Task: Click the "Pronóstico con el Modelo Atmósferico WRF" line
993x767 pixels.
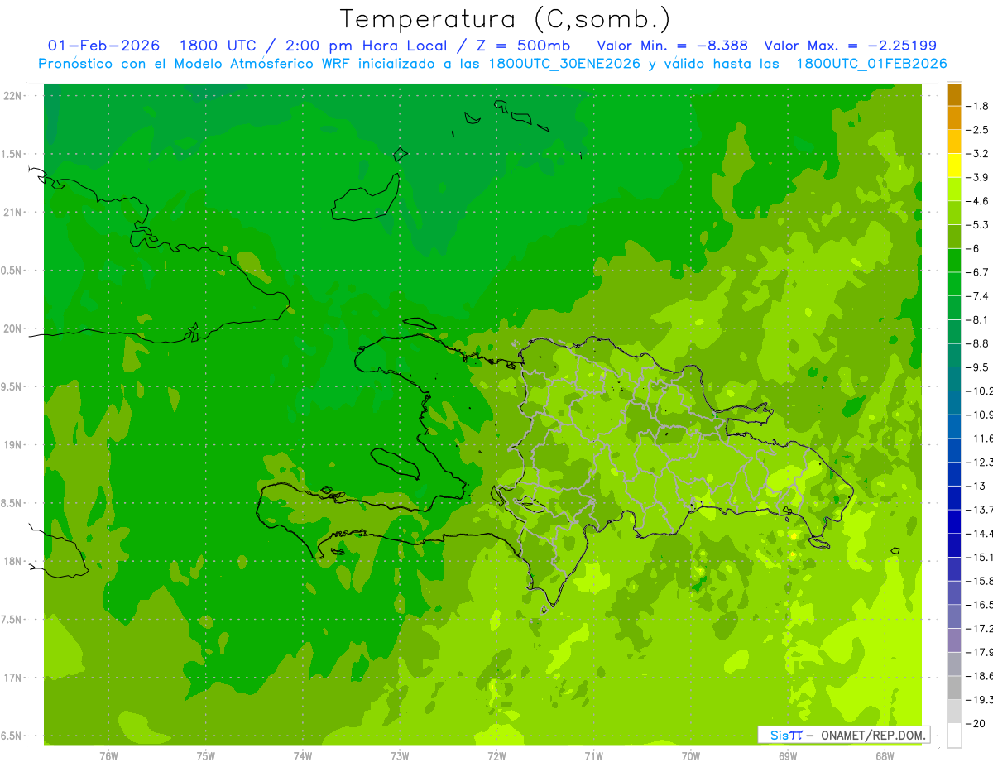Action: (195, 64)
